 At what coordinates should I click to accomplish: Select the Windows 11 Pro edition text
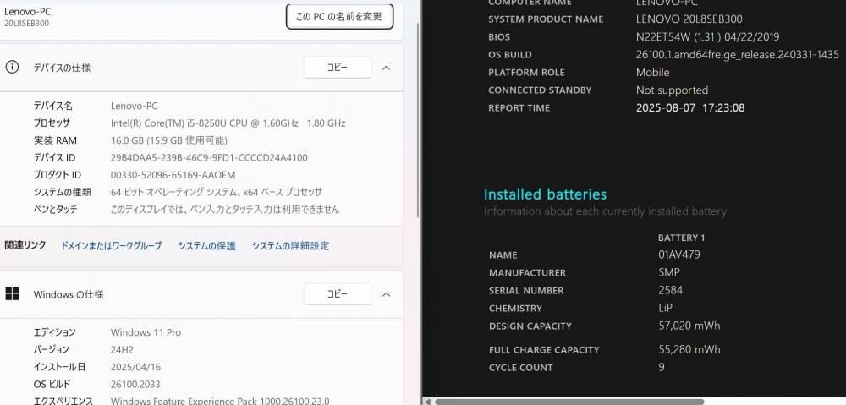[146, 332]
